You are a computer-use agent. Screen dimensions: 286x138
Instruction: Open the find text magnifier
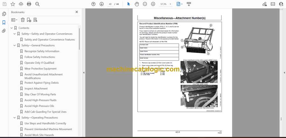[x=37, y=4]
